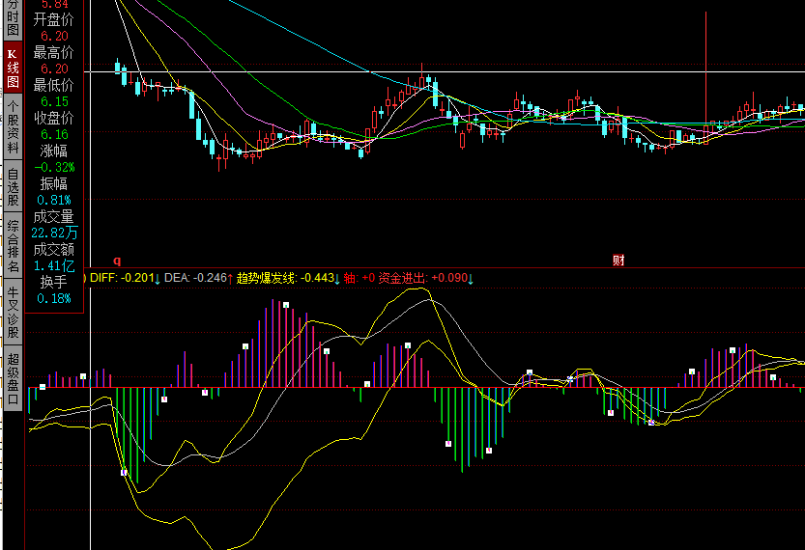Click the 6.16 closing price value
This screenshot has height=550, width=805.
54,134
